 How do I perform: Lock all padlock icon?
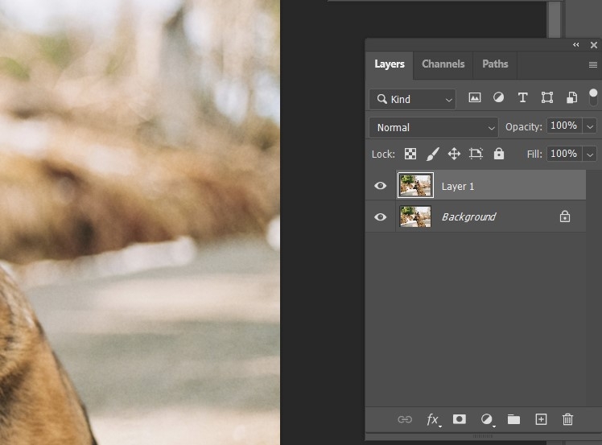pyautogui.click(x=499, y=154)
